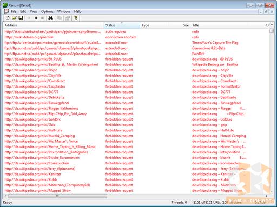Click the 'auth required' status cell

coord(116,32)
